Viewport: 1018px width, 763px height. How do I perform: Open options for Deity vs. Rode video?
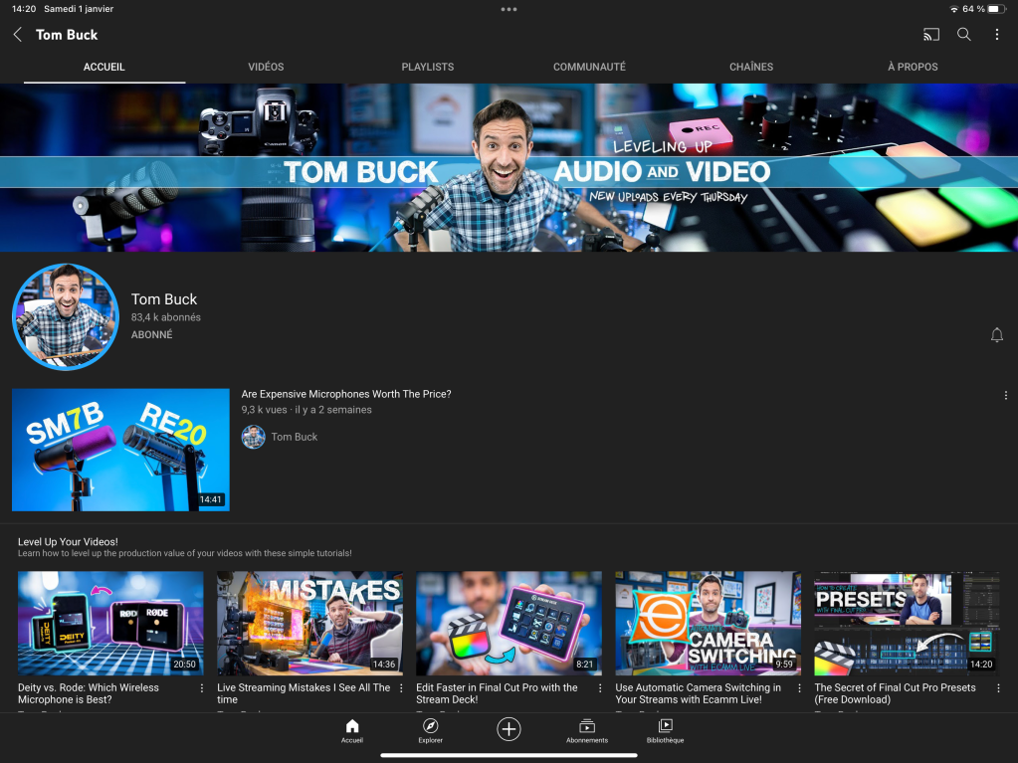(x=202, y=688)
